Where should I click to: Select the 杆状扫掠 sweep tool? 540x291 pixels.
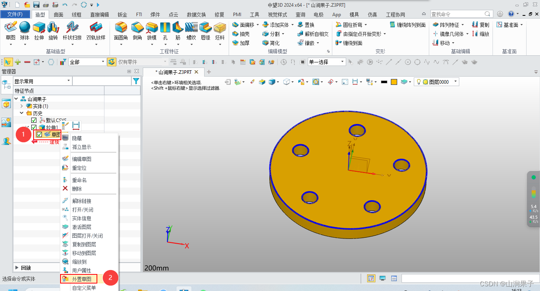pyautogui.click(x=72, y=31)
